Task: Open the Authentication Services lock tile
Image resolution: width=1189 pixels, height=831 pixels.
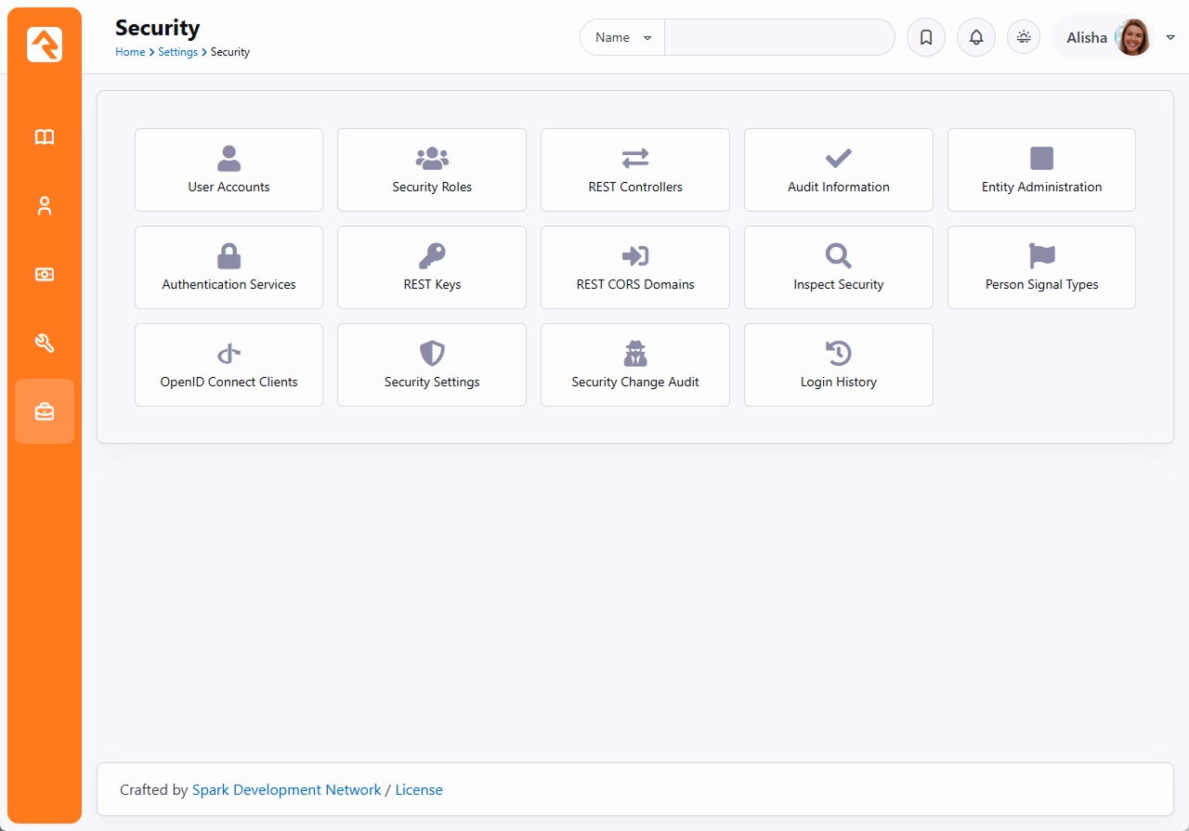Action: (229, 267)
